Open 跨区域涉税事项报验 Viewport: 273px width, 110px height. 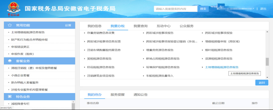219,33
